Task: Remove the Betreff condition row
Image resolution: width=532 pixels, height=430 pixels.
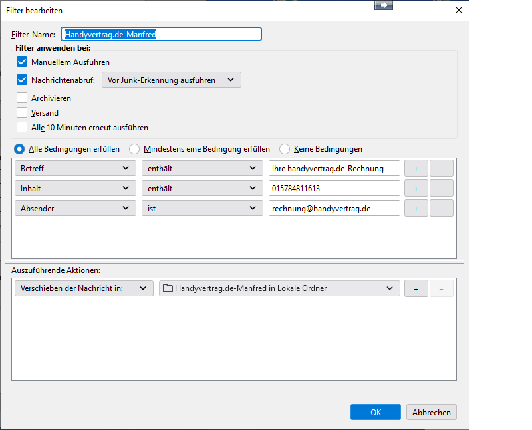Action: 442,169
